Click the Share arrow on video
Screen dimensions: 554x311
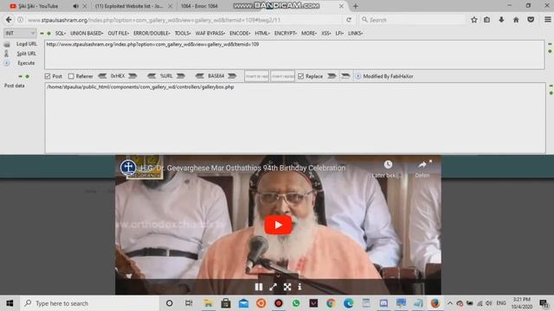click(422, 165)
